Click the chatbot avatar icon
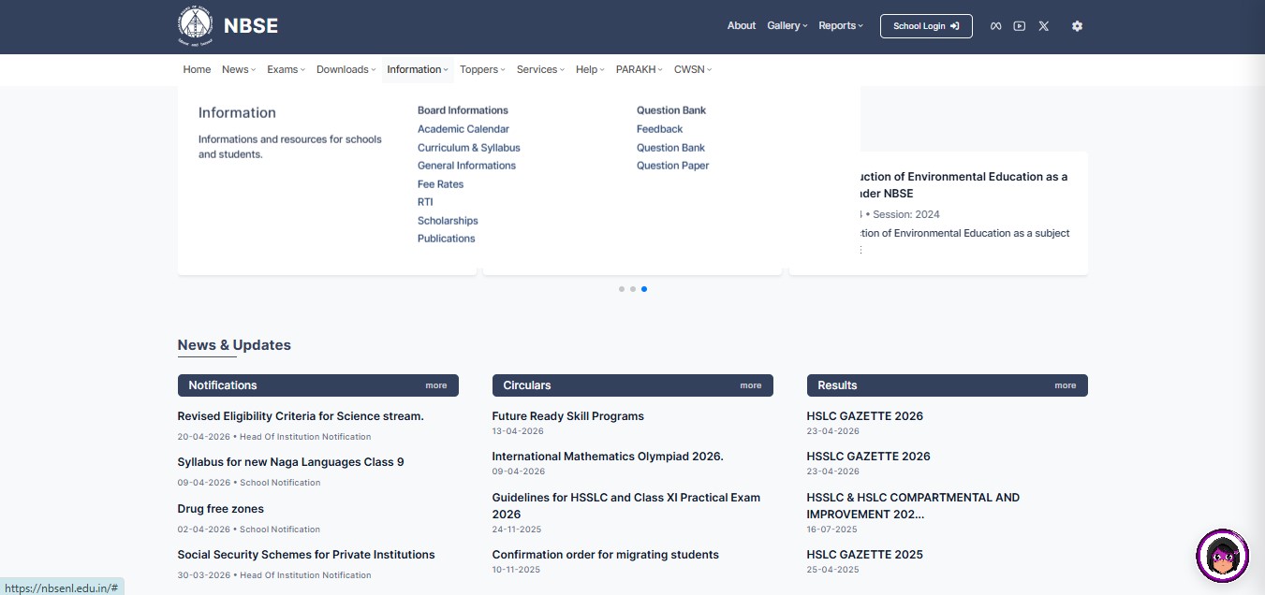Viewport: 1265px width, 595px height. click(x=1222, y=556)
